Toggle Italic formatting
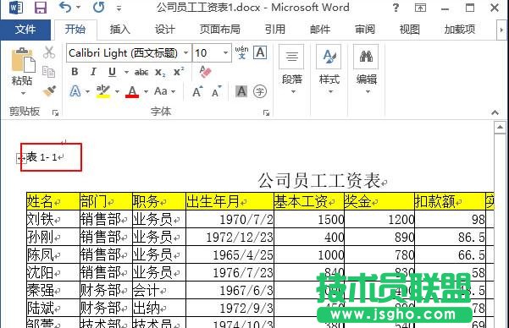The image size is (509, 328). (93, 72)
